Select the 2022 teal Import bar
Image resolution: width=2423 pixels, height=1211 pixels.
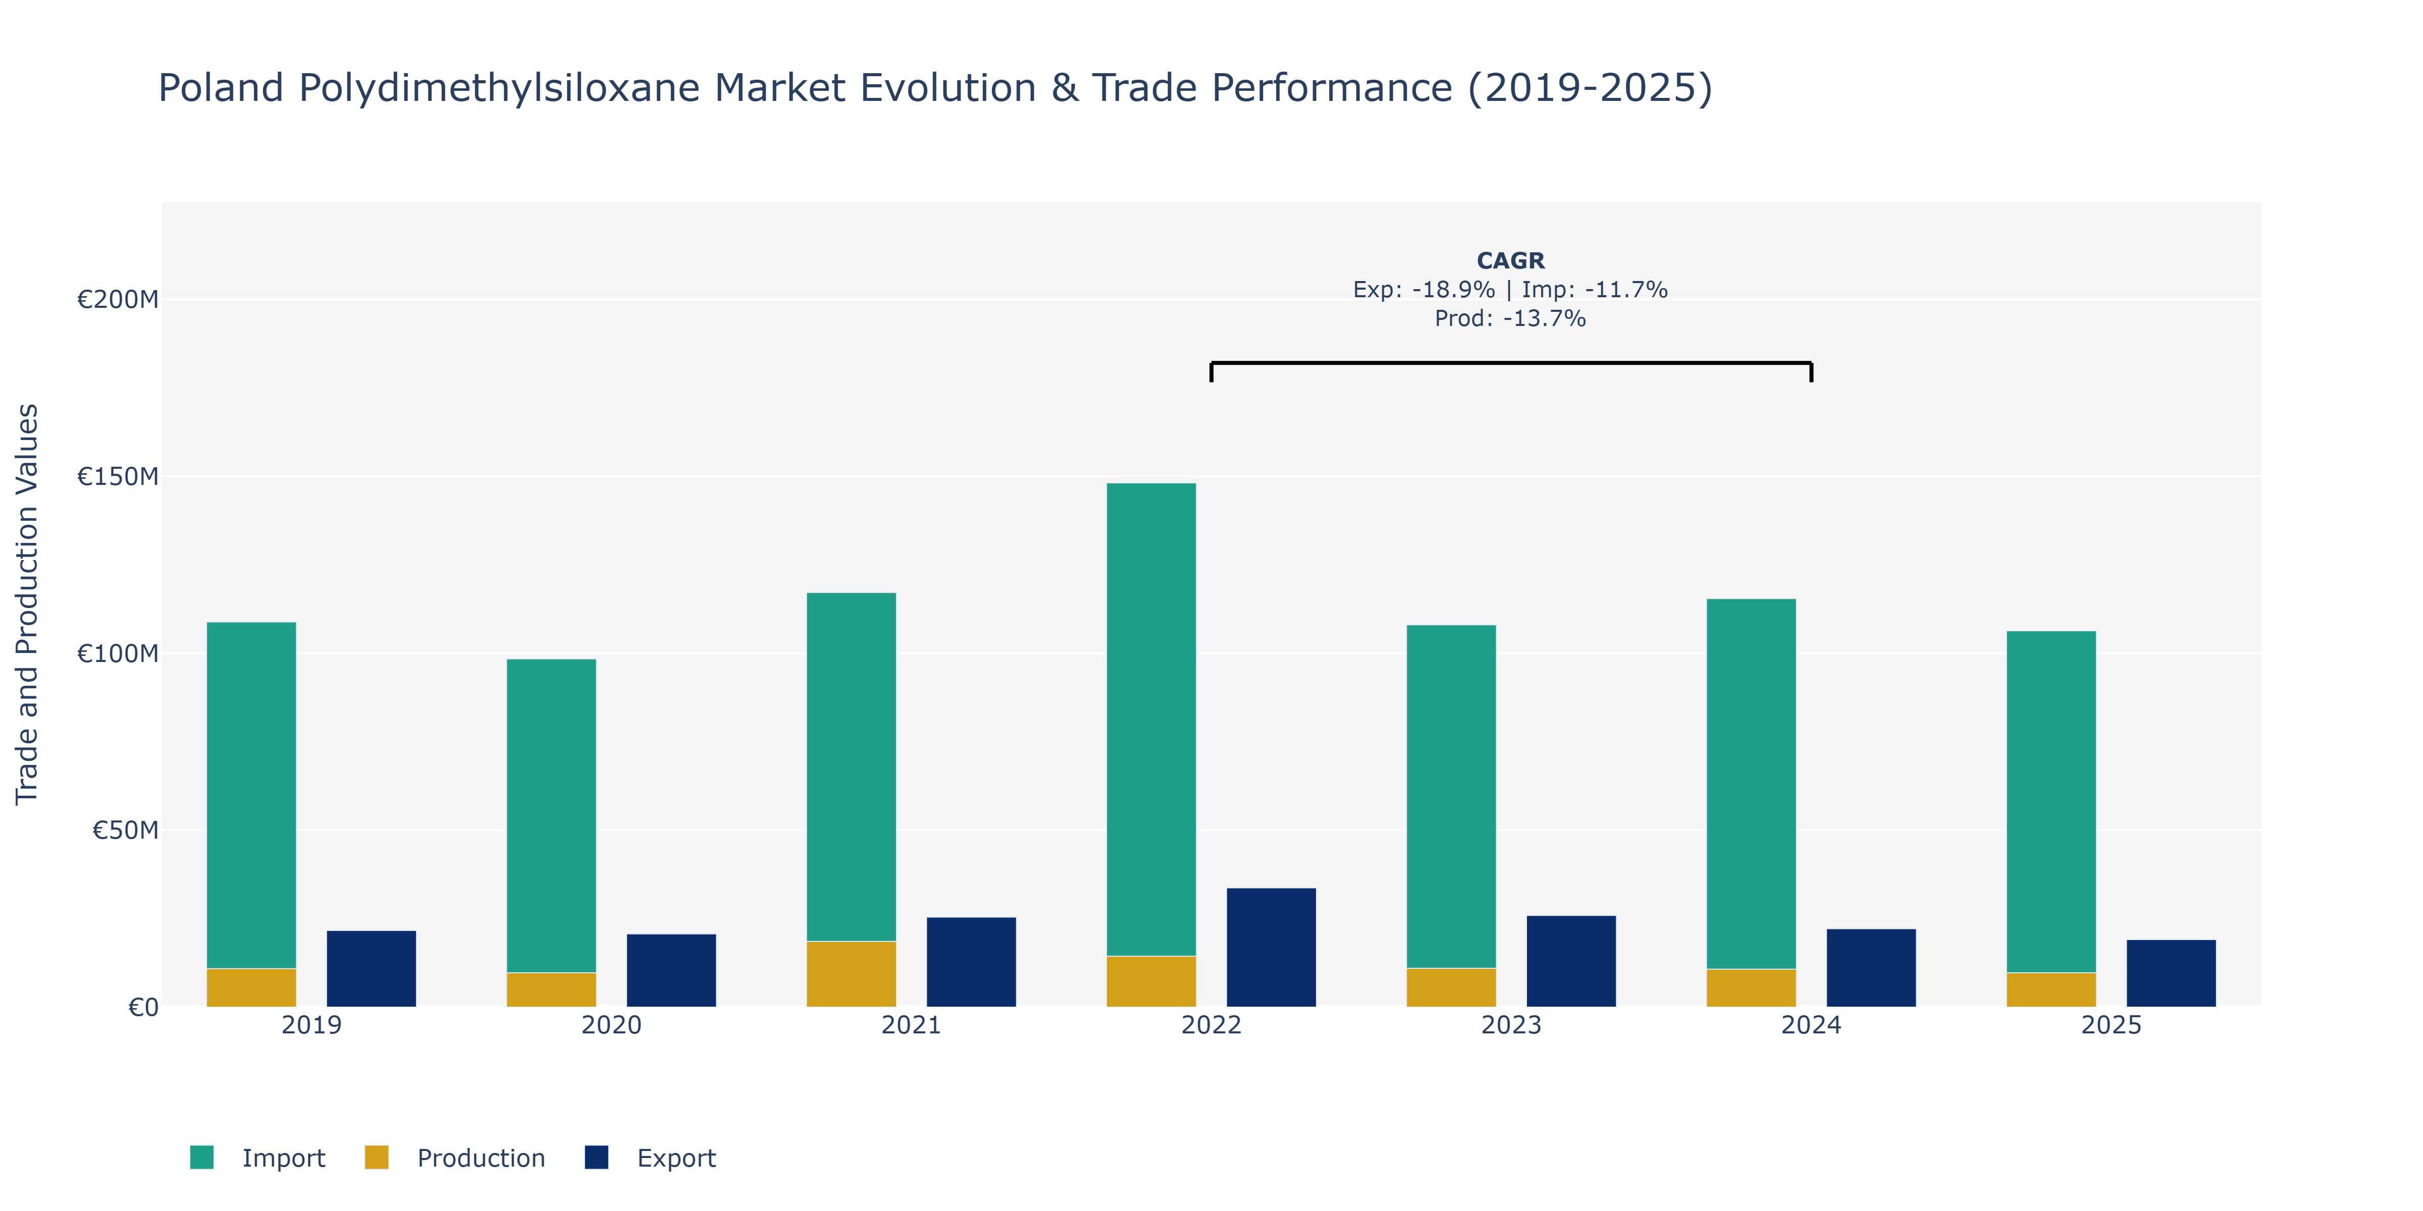(x=1151, y=720)
